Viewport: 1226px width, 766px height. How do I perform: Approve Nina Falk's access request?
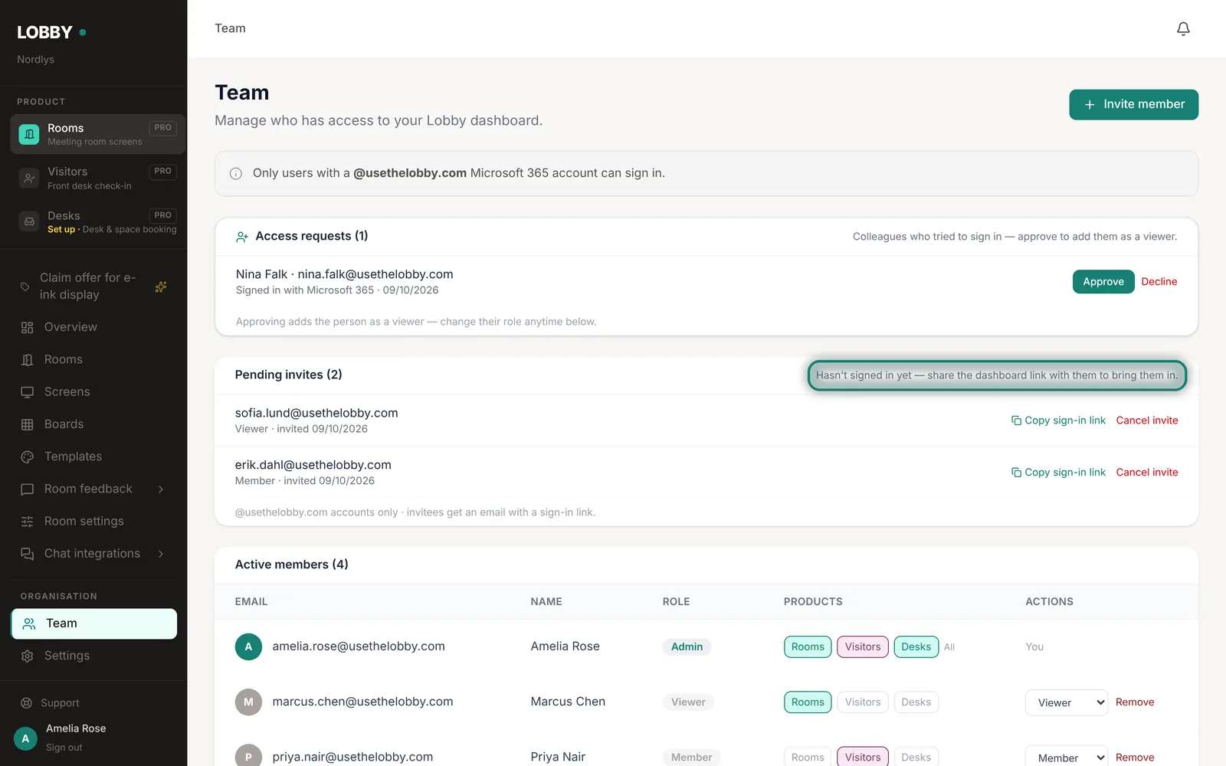1103,282
